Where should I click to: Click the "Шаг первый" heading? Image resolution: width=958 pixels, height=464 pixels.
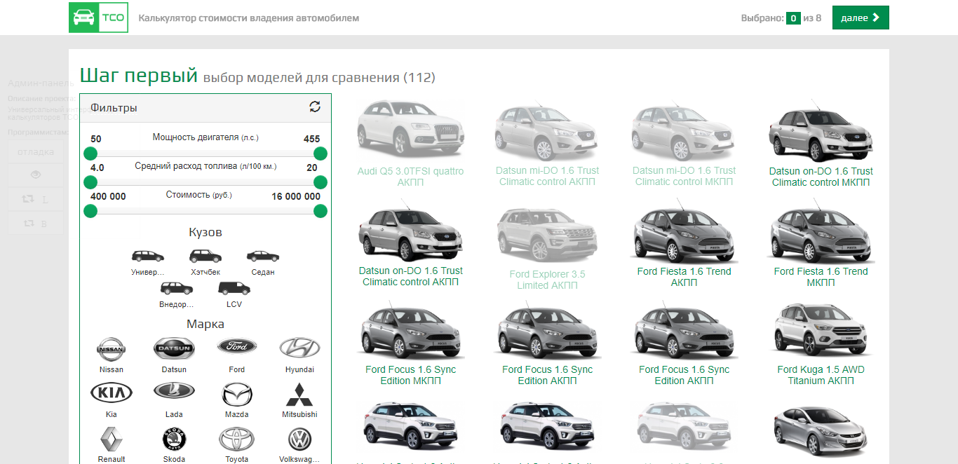(139, 75)
